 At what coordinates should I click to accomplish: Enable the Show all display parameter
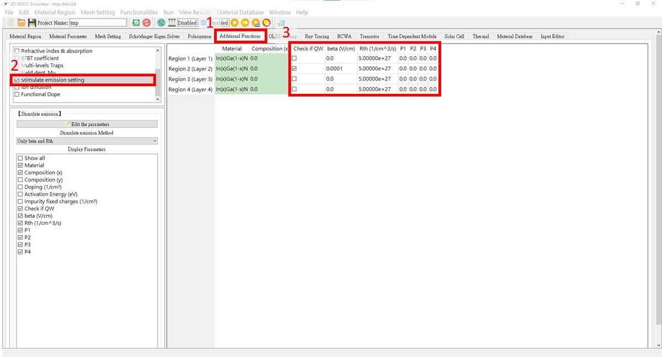point(21,158)
